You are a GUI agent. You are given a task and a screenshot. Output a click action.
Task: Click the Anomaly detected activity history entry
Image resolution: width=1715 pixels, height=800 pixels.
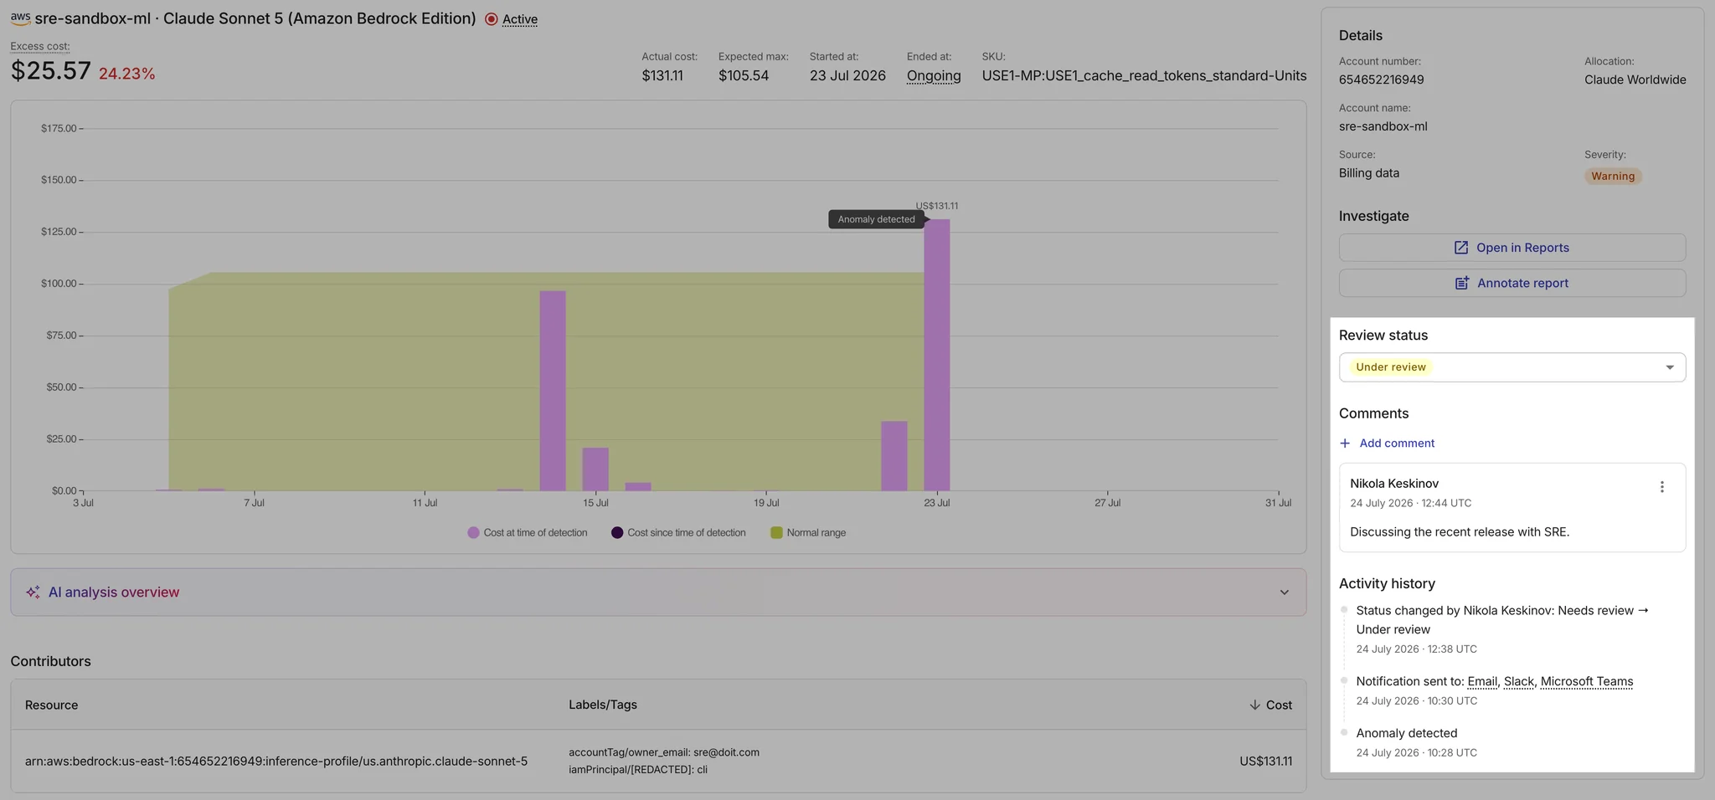pyautogui.click(x=1407, y=733)
